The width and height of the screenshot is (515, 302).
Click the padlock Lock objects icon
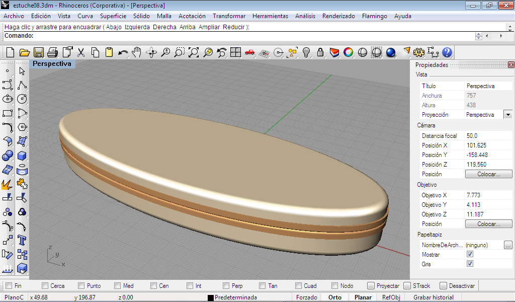(320, 52)
